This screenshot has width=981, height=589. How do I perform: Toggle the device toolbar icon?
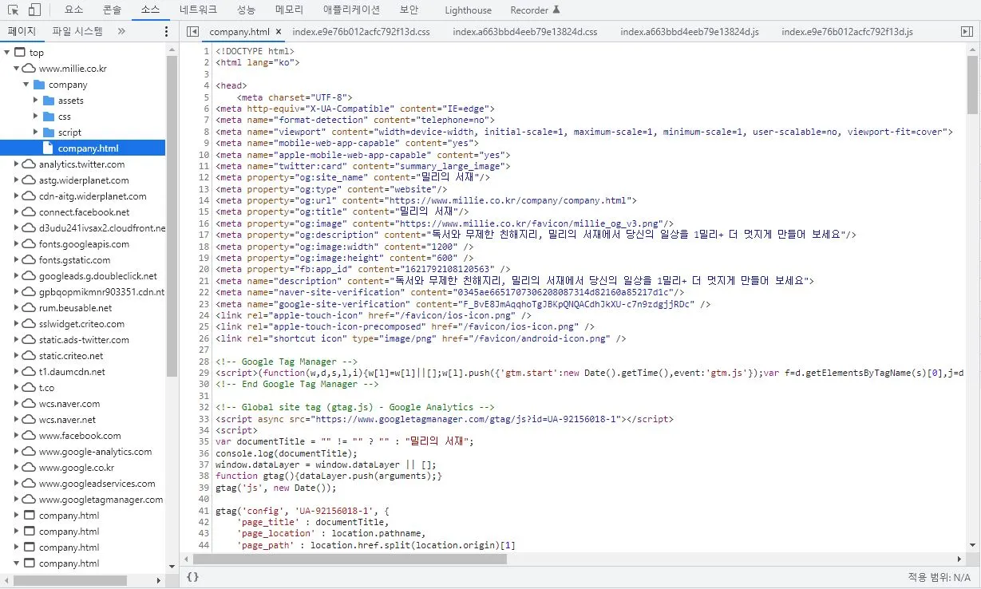point(34,10)
